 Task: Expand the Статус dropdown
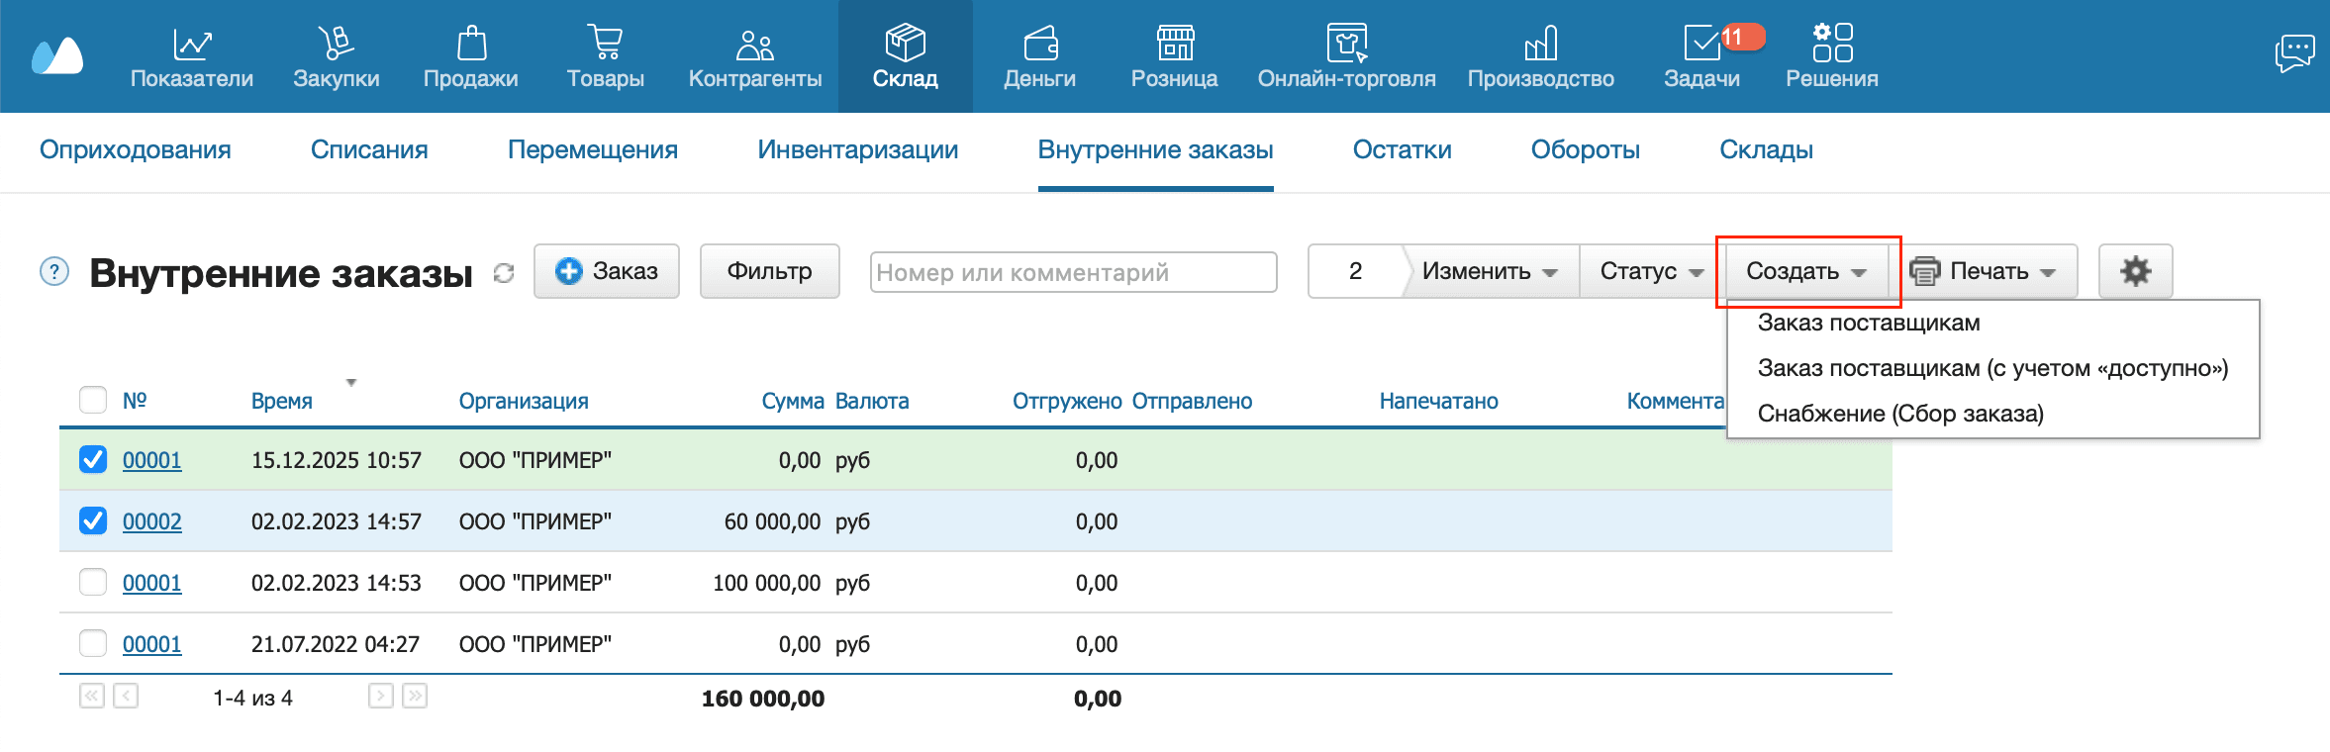pos(1652,271)
